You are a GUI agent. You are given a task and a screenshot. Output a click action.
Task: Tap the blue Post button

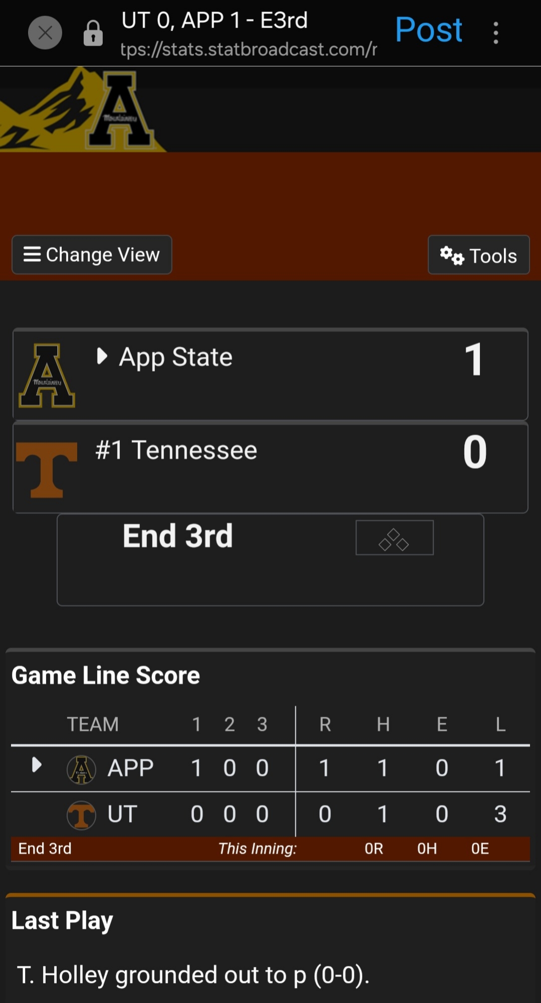(428, 30)
